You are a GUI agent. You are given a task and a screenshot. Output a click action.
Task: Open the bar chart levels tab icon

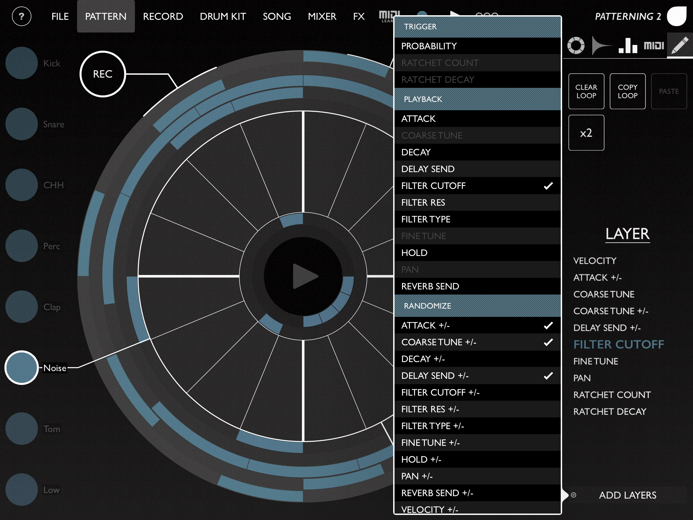(628, 46)
